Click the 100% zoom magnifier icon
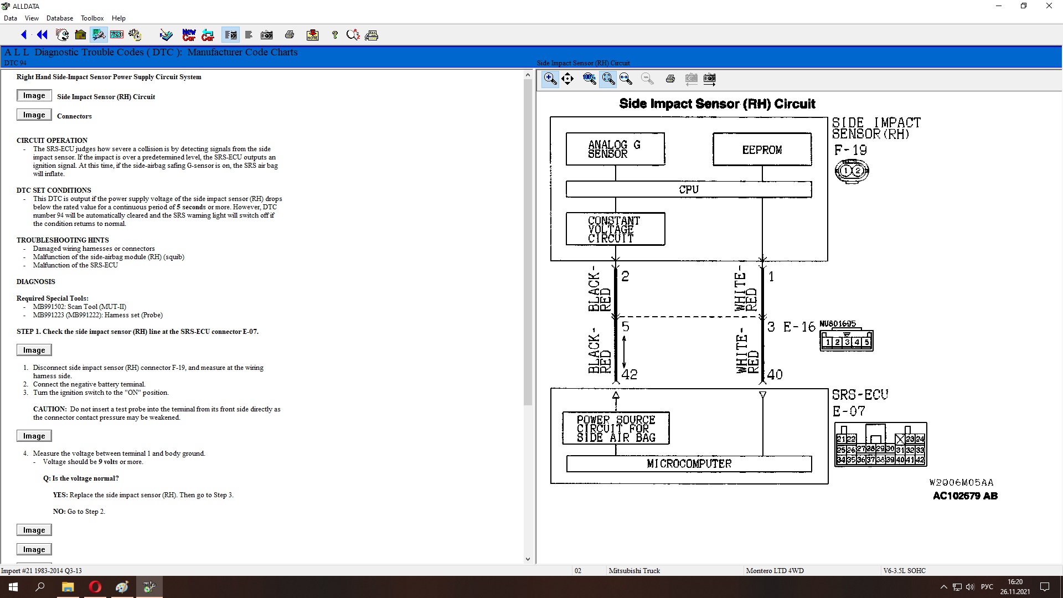Image resolution: width=1063 pixels, height=598 pixels. tap(589, 79)
